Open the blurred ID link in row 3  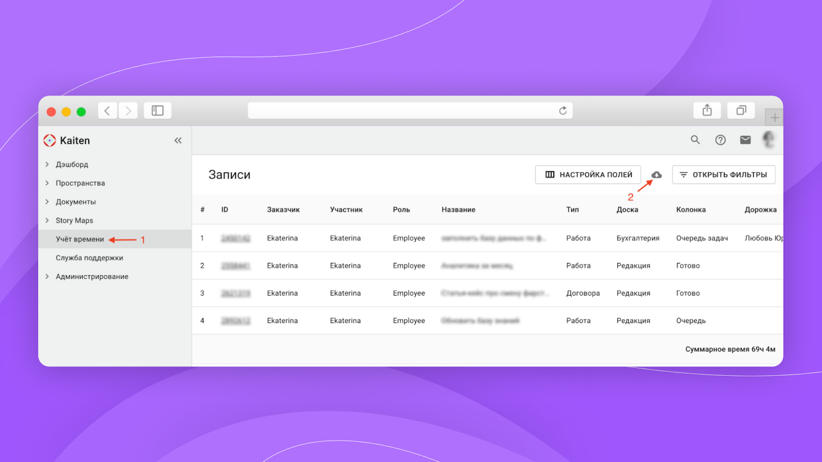[235, 293]
